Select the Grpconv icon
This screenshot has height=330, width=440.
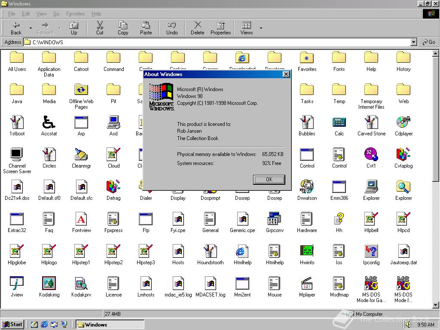tap(275, 219)
